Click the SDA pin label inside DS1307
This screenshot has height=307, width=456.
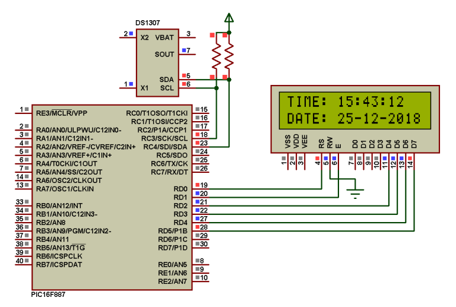[x=166, y=80]
